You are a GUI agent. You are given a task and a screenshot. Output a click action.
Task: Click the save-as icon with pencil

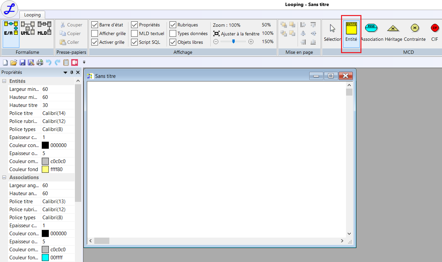tap(31, 62)
